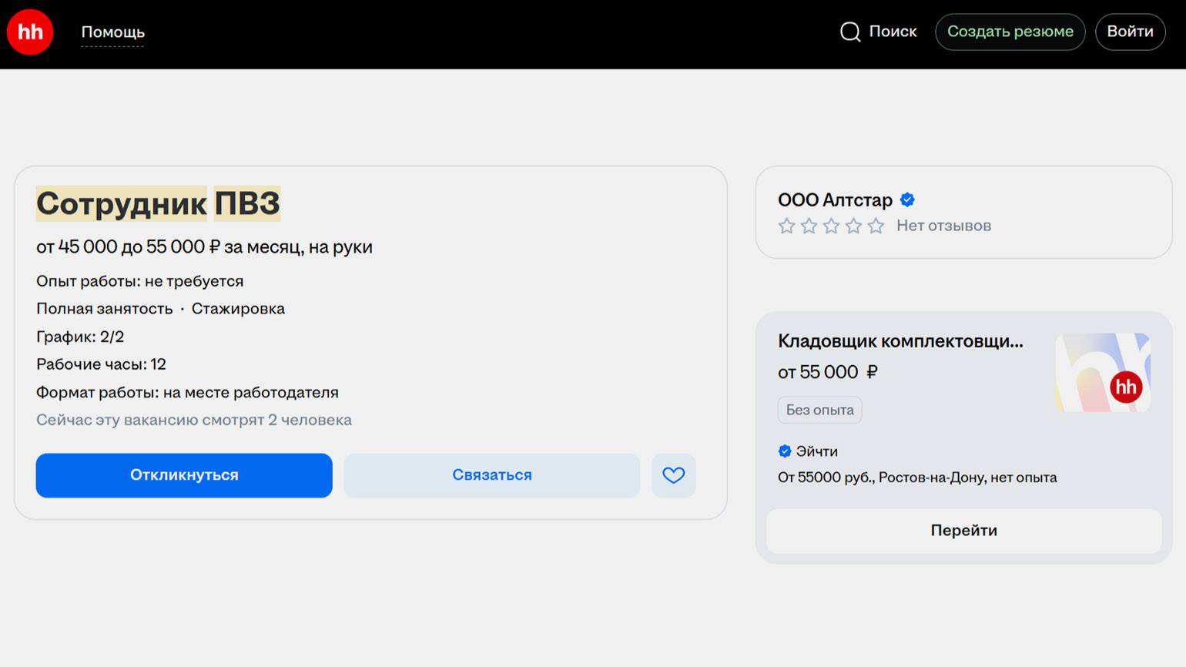Screen dimensions: 1186x667
Task: Click the search magnifier icon
Action: coord(850,32)
